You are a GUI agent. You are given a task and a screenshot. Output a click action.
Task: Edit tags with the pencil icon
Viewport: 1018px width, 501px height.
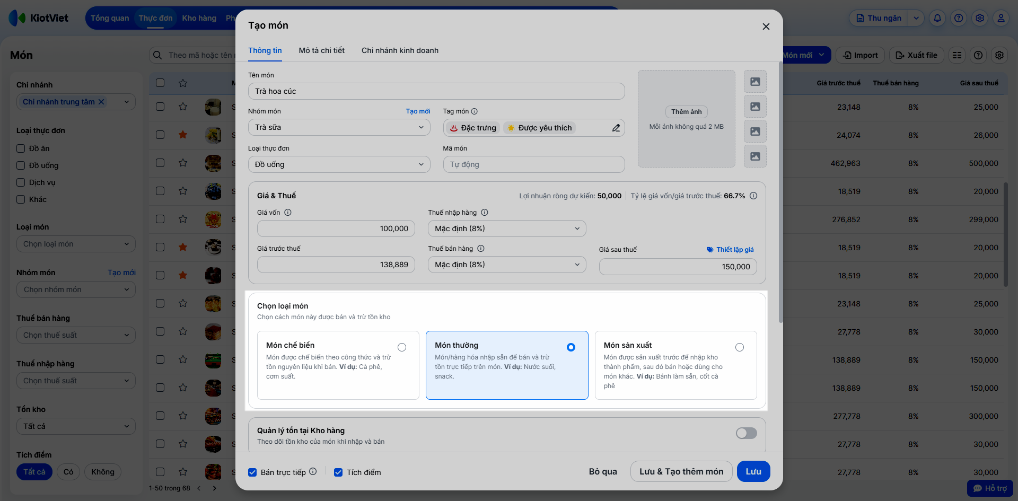pyautogui.click(x=616, y=128)
